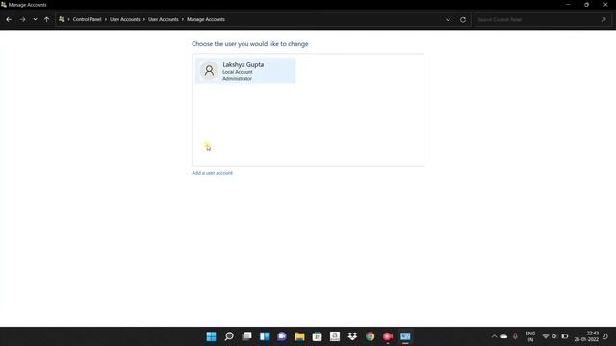Restore down the Manage Accounts window
The height and width of the screenshot is (346, 616).
click(586, 5)
